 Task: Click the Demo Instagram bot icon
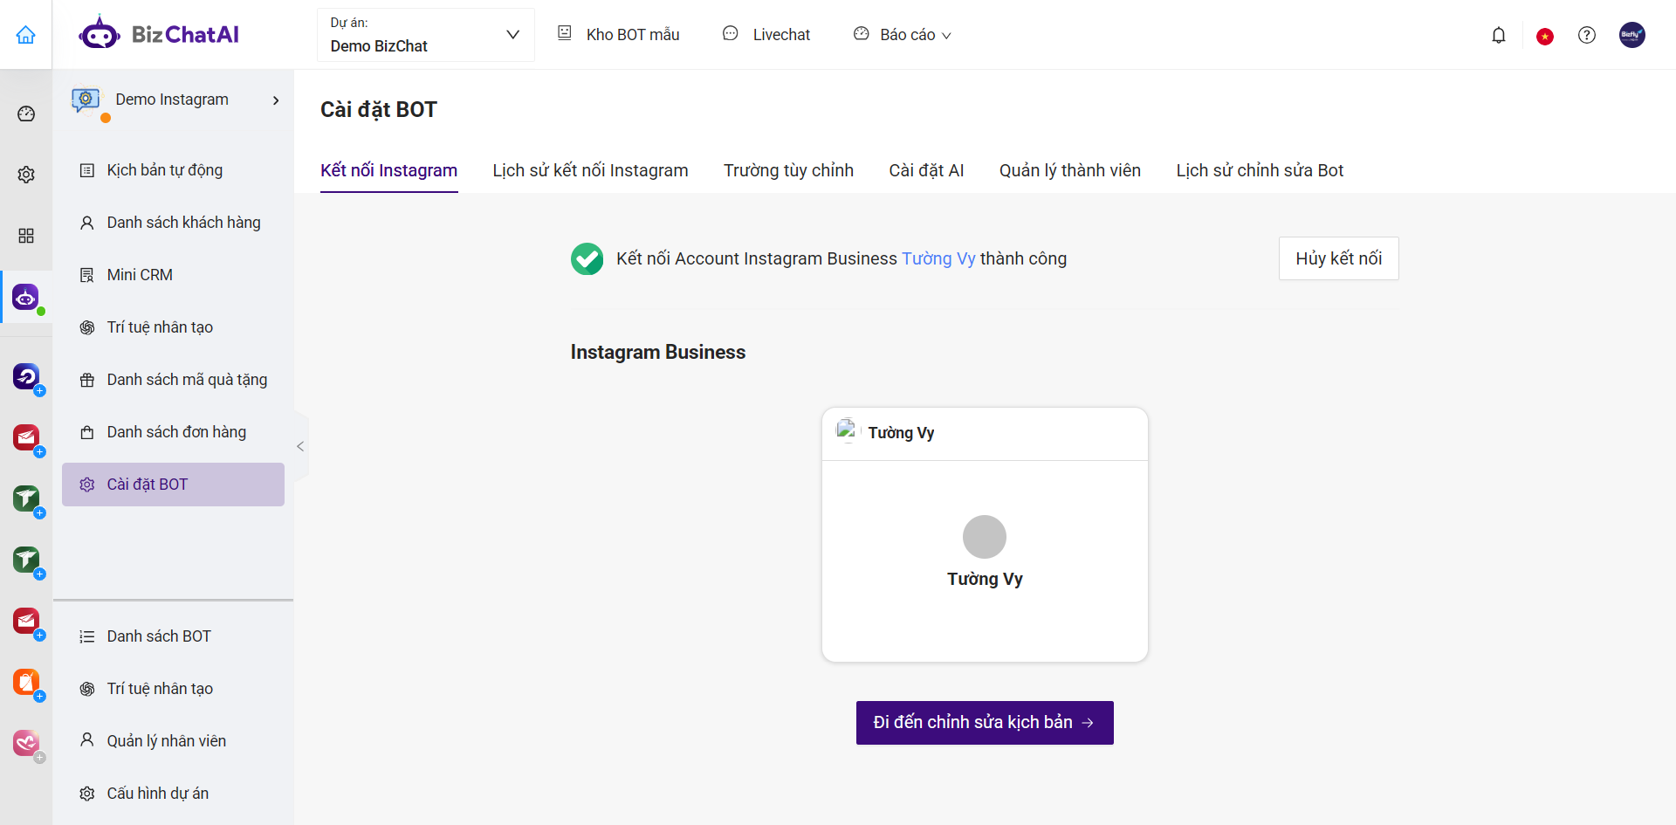pos(86,100)
